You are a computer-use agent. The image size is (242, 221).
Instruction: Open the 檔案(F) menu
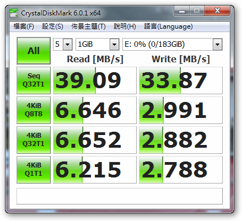24,26
